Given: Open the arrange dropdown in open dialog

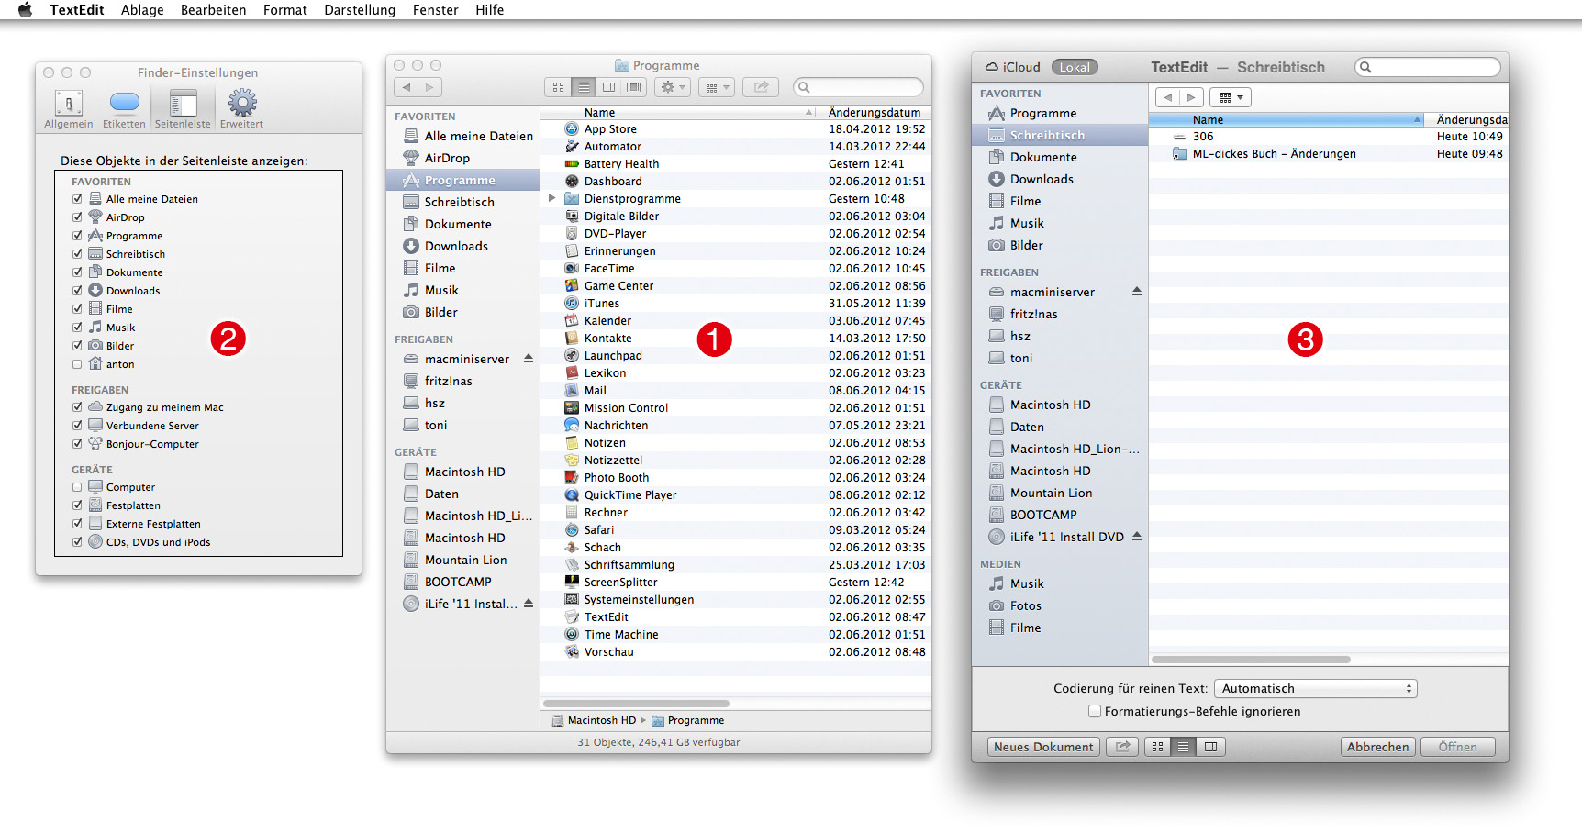Looking at the screenshot, I should coord(1231,97).
